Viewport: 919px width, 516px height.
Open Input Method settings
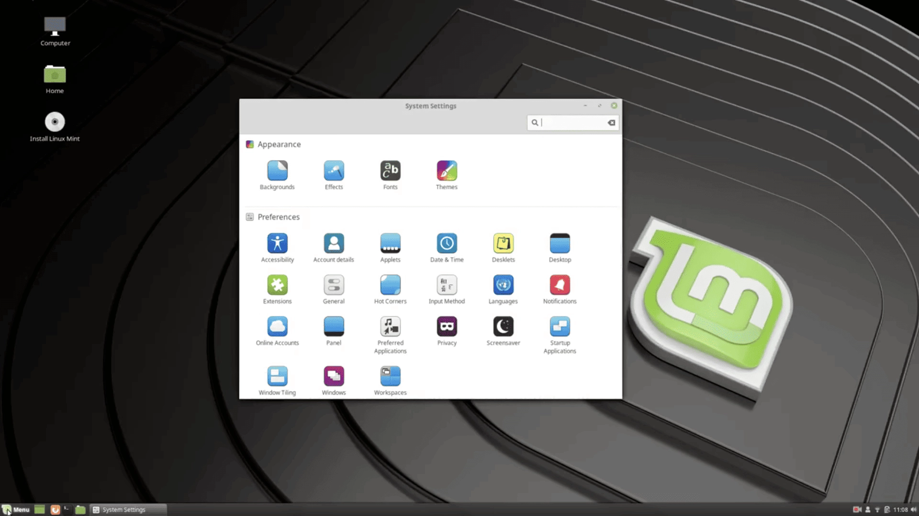(x=447, y=290)
